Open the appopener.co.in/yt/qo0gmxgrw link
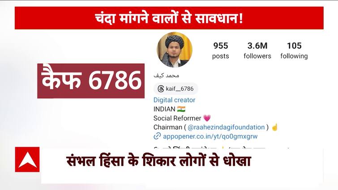Image resolution: width=338 pixels, height=190 pixels. click(x=210, y=136)
